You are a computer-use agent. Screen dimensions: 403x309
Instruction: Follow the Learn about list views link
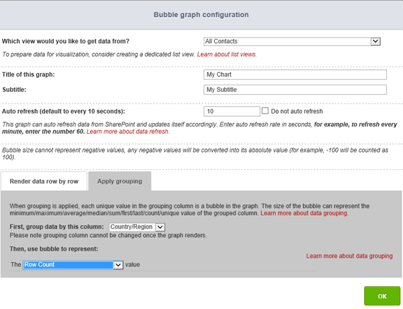226,54
